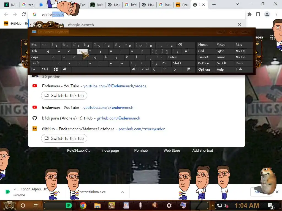Switch to the bfd Google tab

click(x=131, y=5)
